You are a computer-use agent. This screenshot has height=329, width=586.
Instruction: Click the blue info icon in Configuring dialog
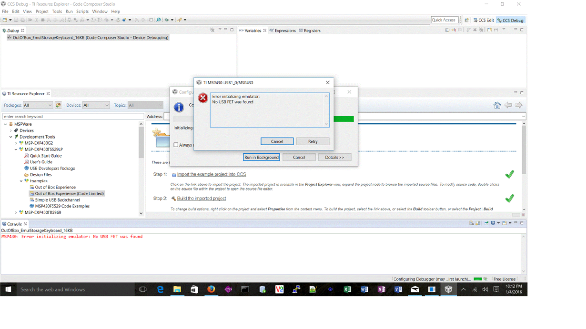(179, 107)
